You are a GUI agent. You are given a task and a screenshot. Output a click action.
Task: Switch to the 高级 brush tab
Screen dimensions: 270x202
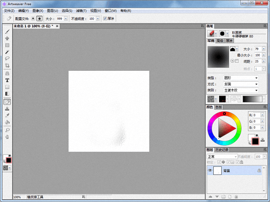click(220, 41)
